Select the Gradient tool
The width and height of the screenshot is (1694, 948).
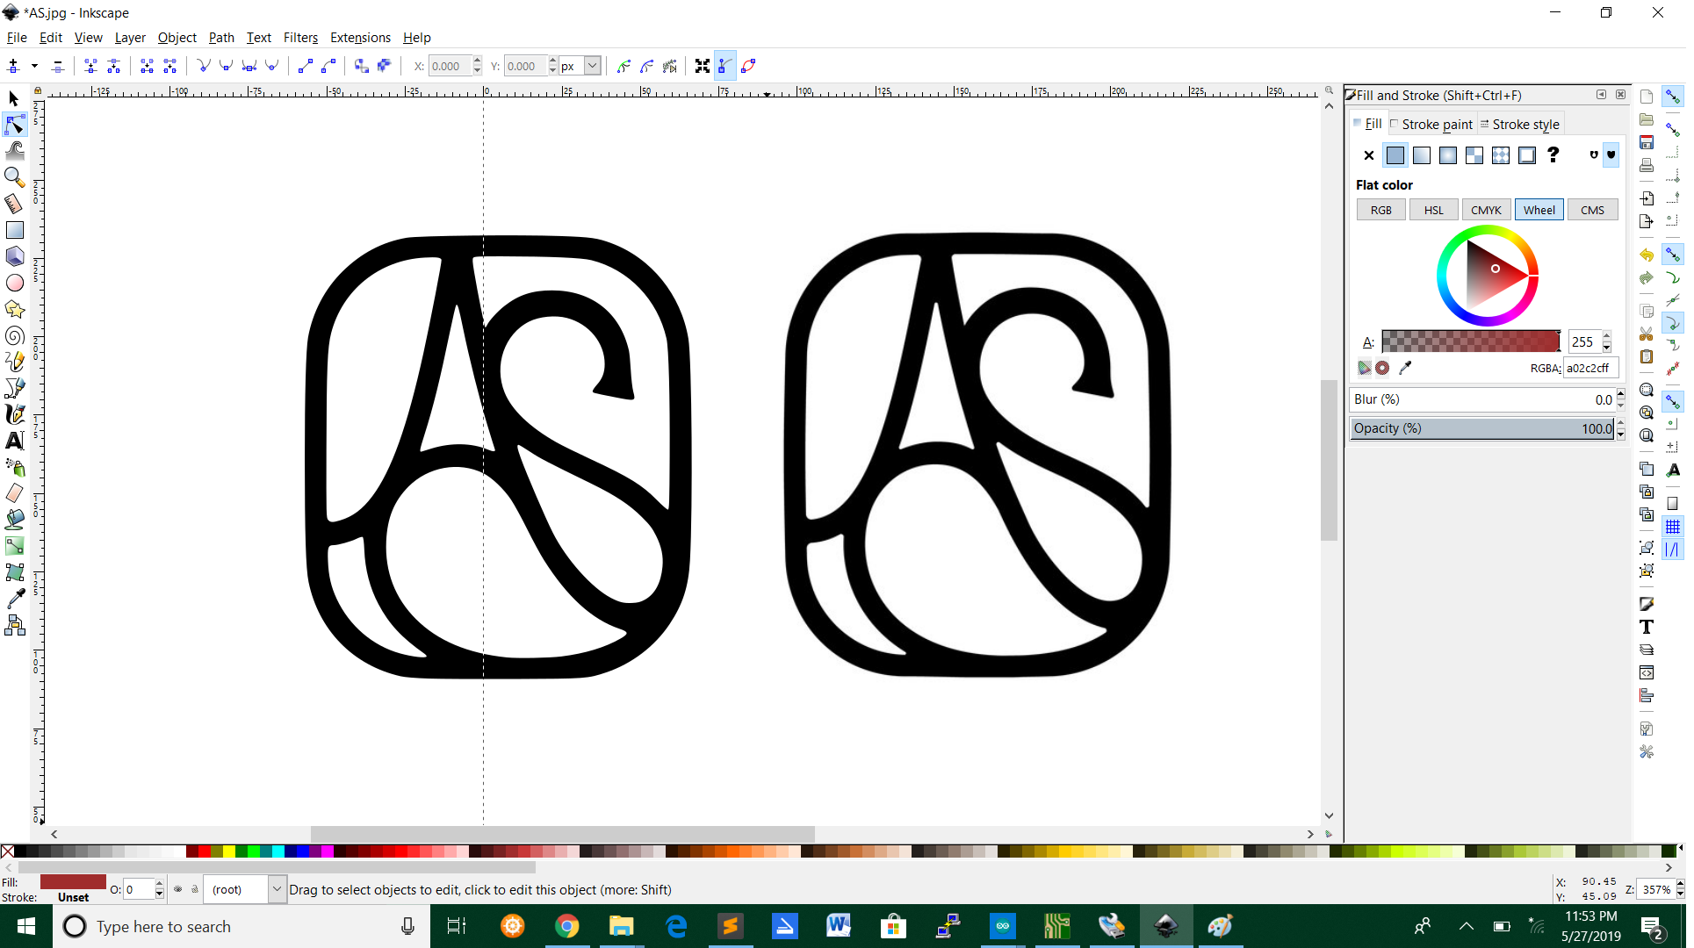(x=14, y=546)
